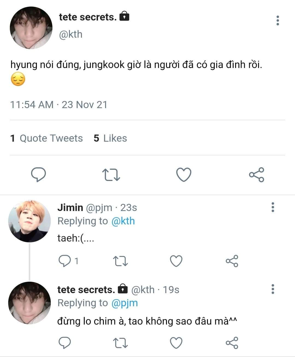Like the main tweet about jungkook

(184, 175)
